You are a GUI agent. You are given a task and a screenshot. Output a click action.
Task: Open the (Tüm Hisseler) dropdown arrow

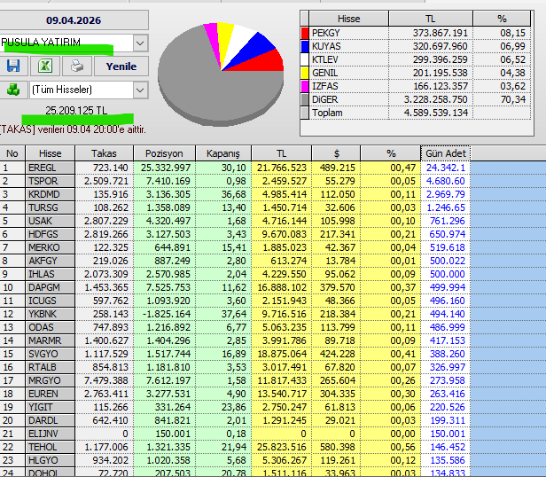pos(140,90)
